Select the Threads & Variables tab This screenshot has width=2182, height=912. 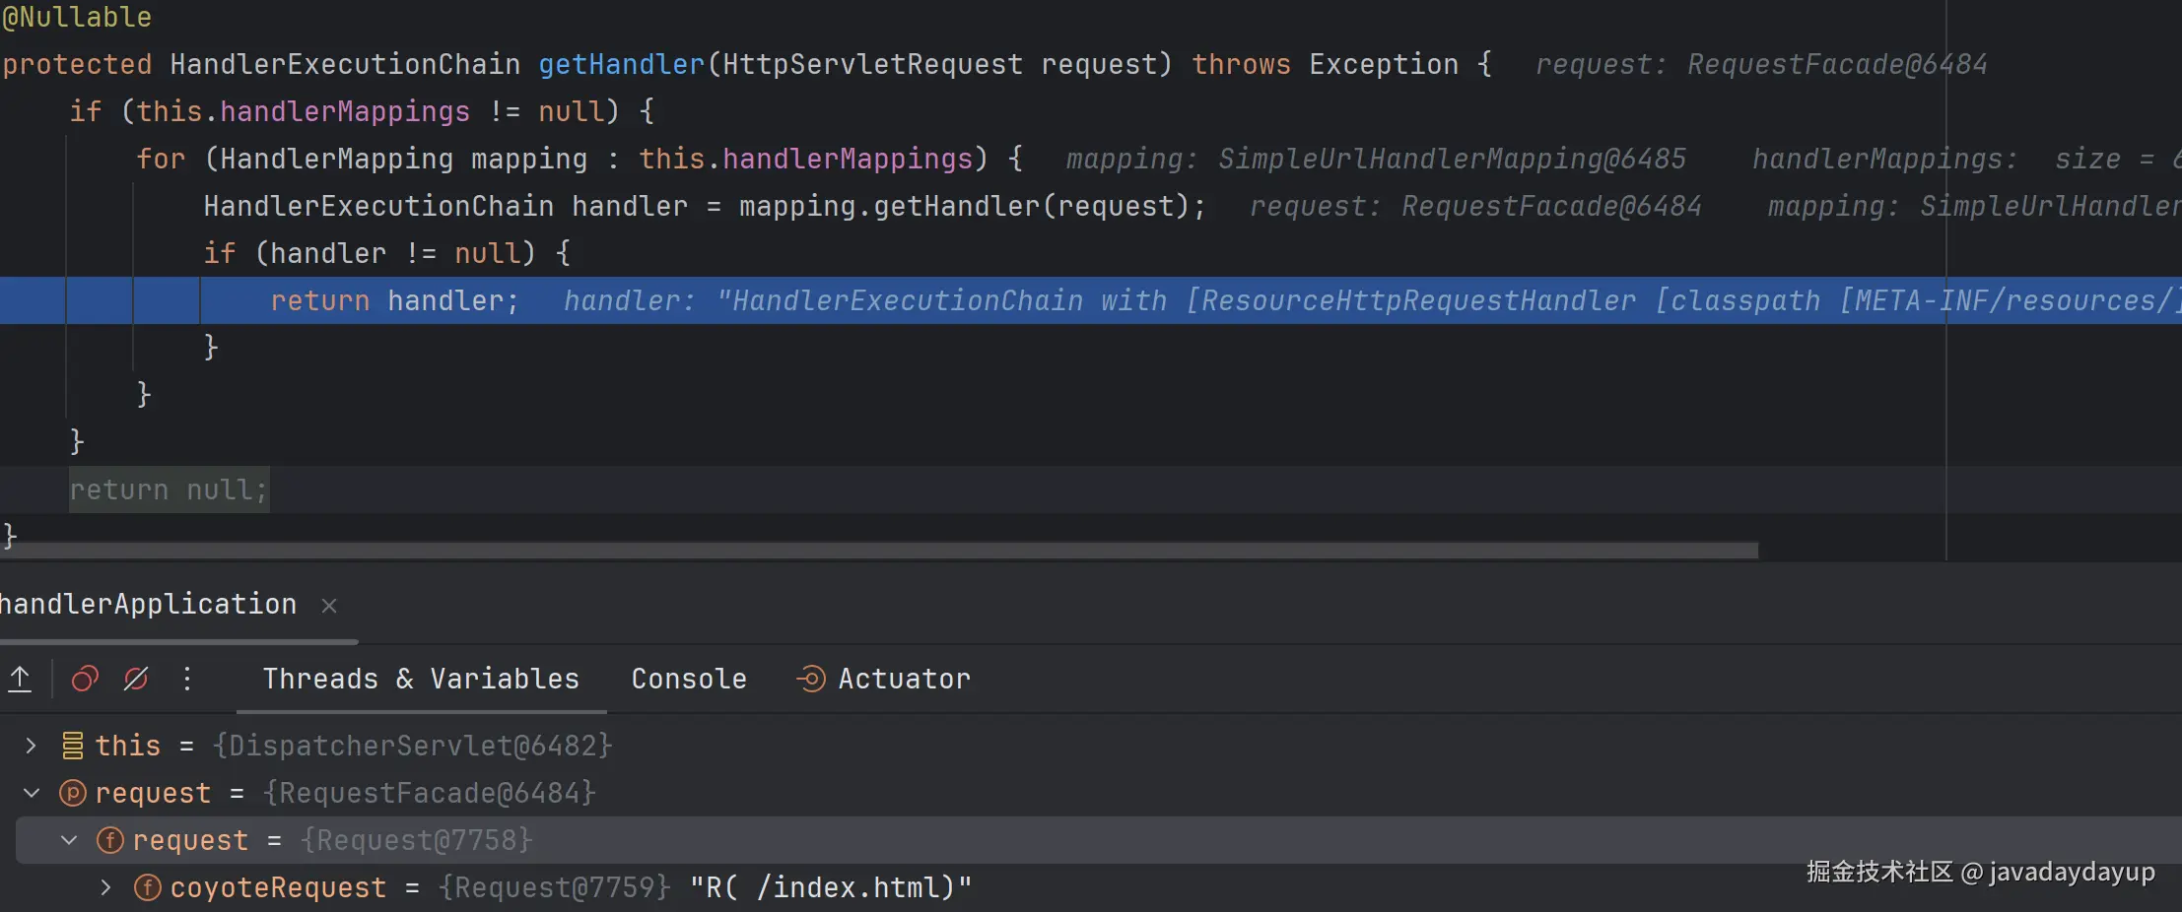(421, 679)
